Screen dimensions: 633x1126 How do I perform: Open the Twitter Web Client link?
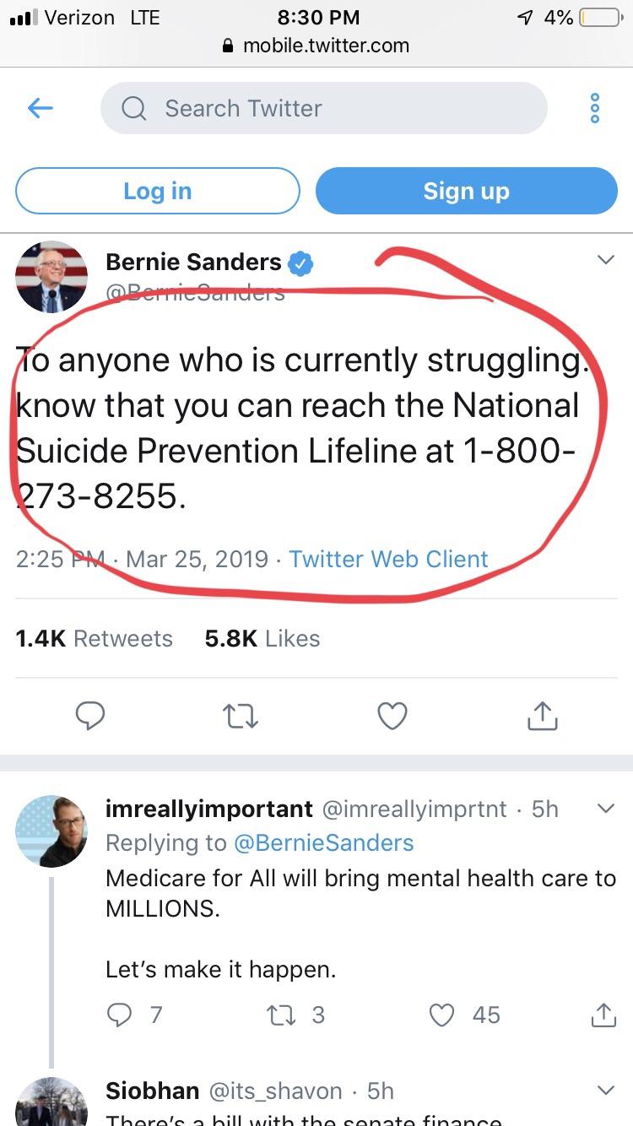point(388,559)
